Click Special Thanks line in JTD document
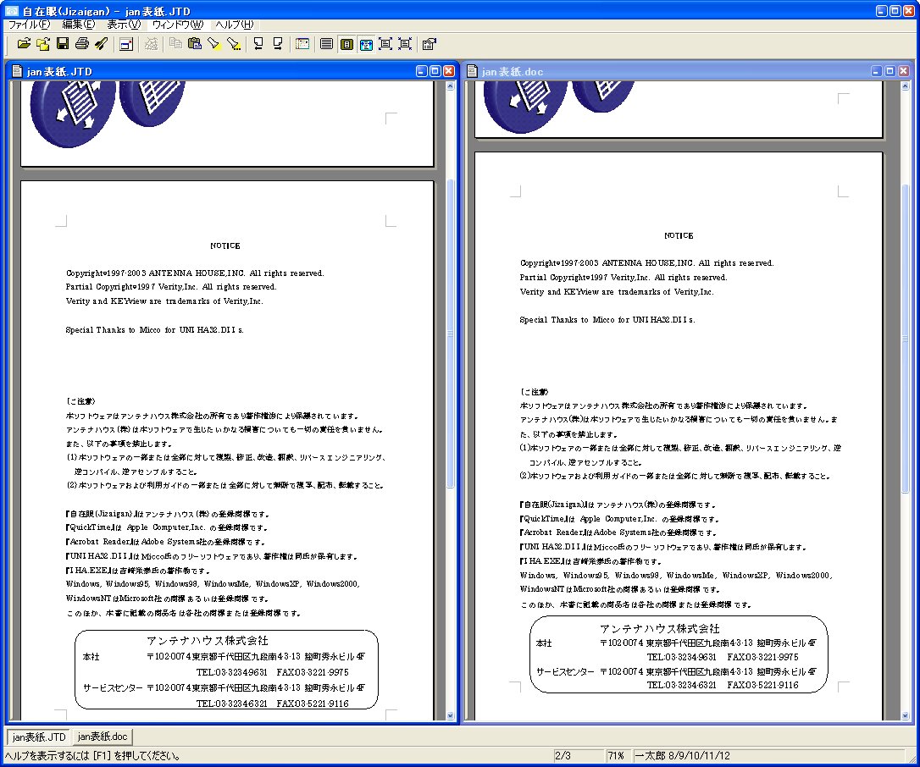The width and height of the screenshot is (920, 767). [x=155, y=329]
